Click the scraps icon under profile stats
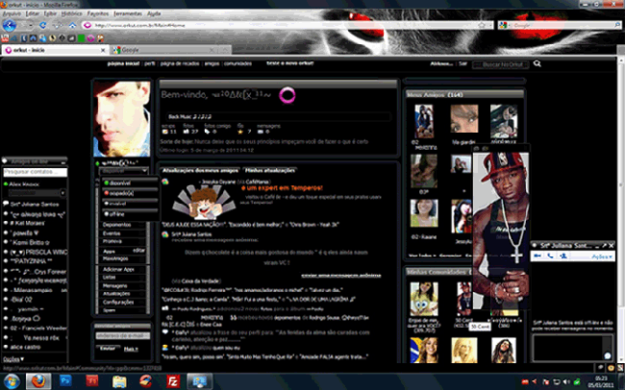This screenshot has width=625, height=390. (x=165, y=132)
